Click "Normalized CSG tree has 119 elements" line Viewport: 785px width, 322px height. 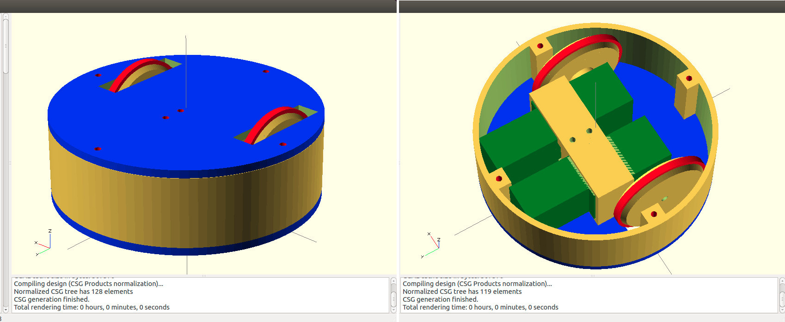pyautogui.click(x=462, y=292)
